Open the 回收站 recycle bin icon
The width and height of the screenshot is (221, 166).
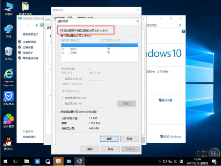coord(9,54)
